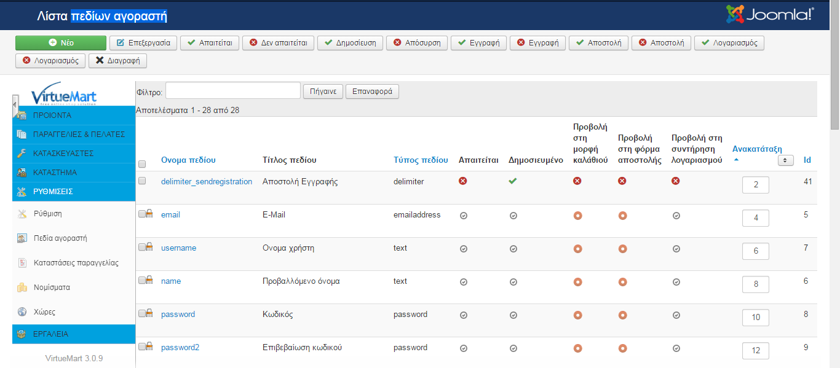This screenshot has height=368, width=840.
Task: Click orange shipment form icon in password row
Action: click(622, 315)
